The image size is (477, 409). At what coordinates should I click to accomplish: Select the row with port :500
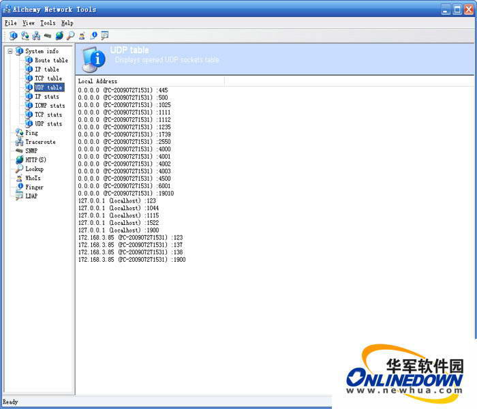coord(123,97)
